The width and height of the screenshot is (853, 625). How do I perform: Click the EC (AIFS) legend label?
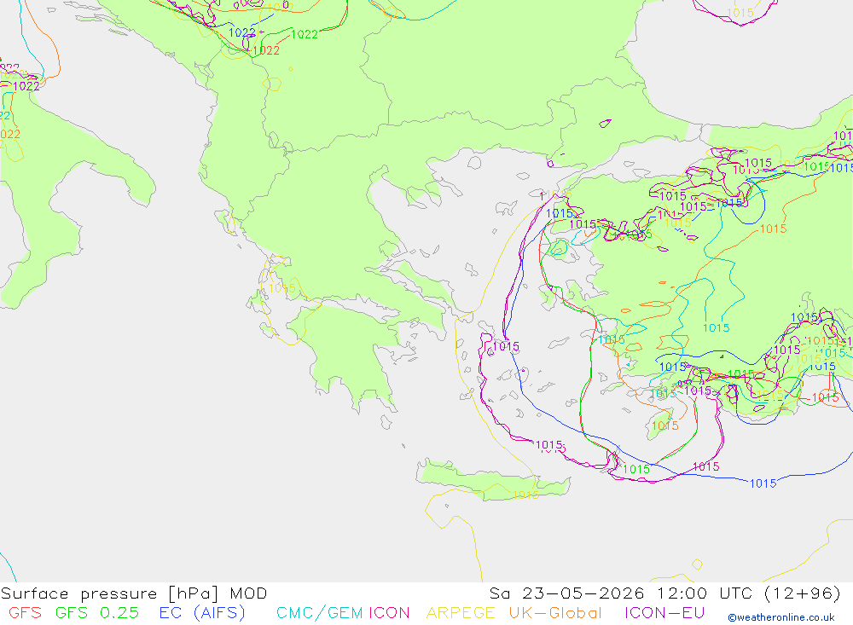[x=202, y=613]
